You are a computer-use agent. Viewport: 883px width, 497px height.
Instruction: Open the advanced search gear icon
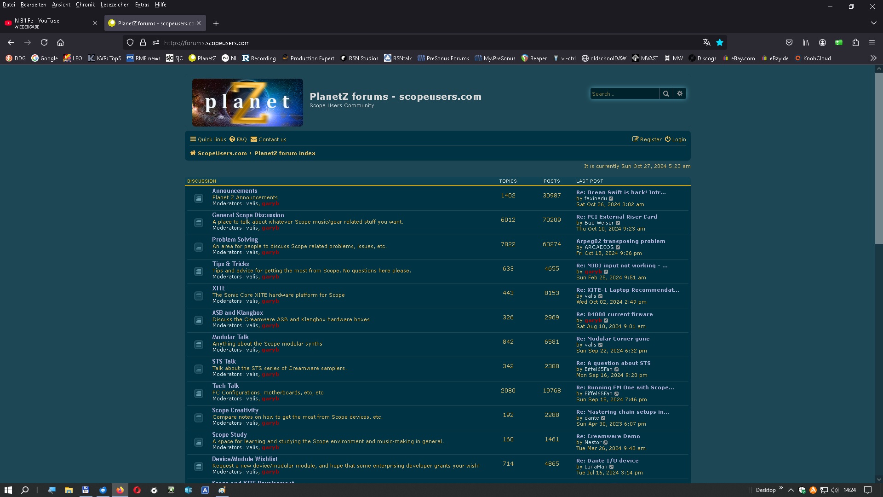click(x=680, y=93)
